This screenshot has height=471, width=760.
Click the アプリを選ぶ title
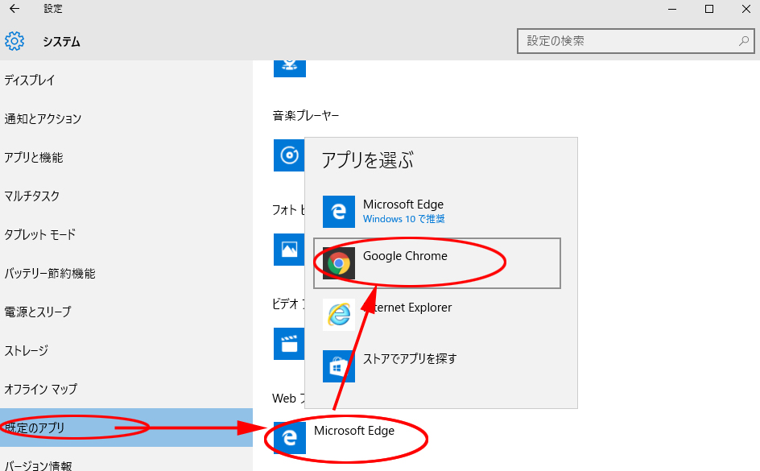pos(367,160)
